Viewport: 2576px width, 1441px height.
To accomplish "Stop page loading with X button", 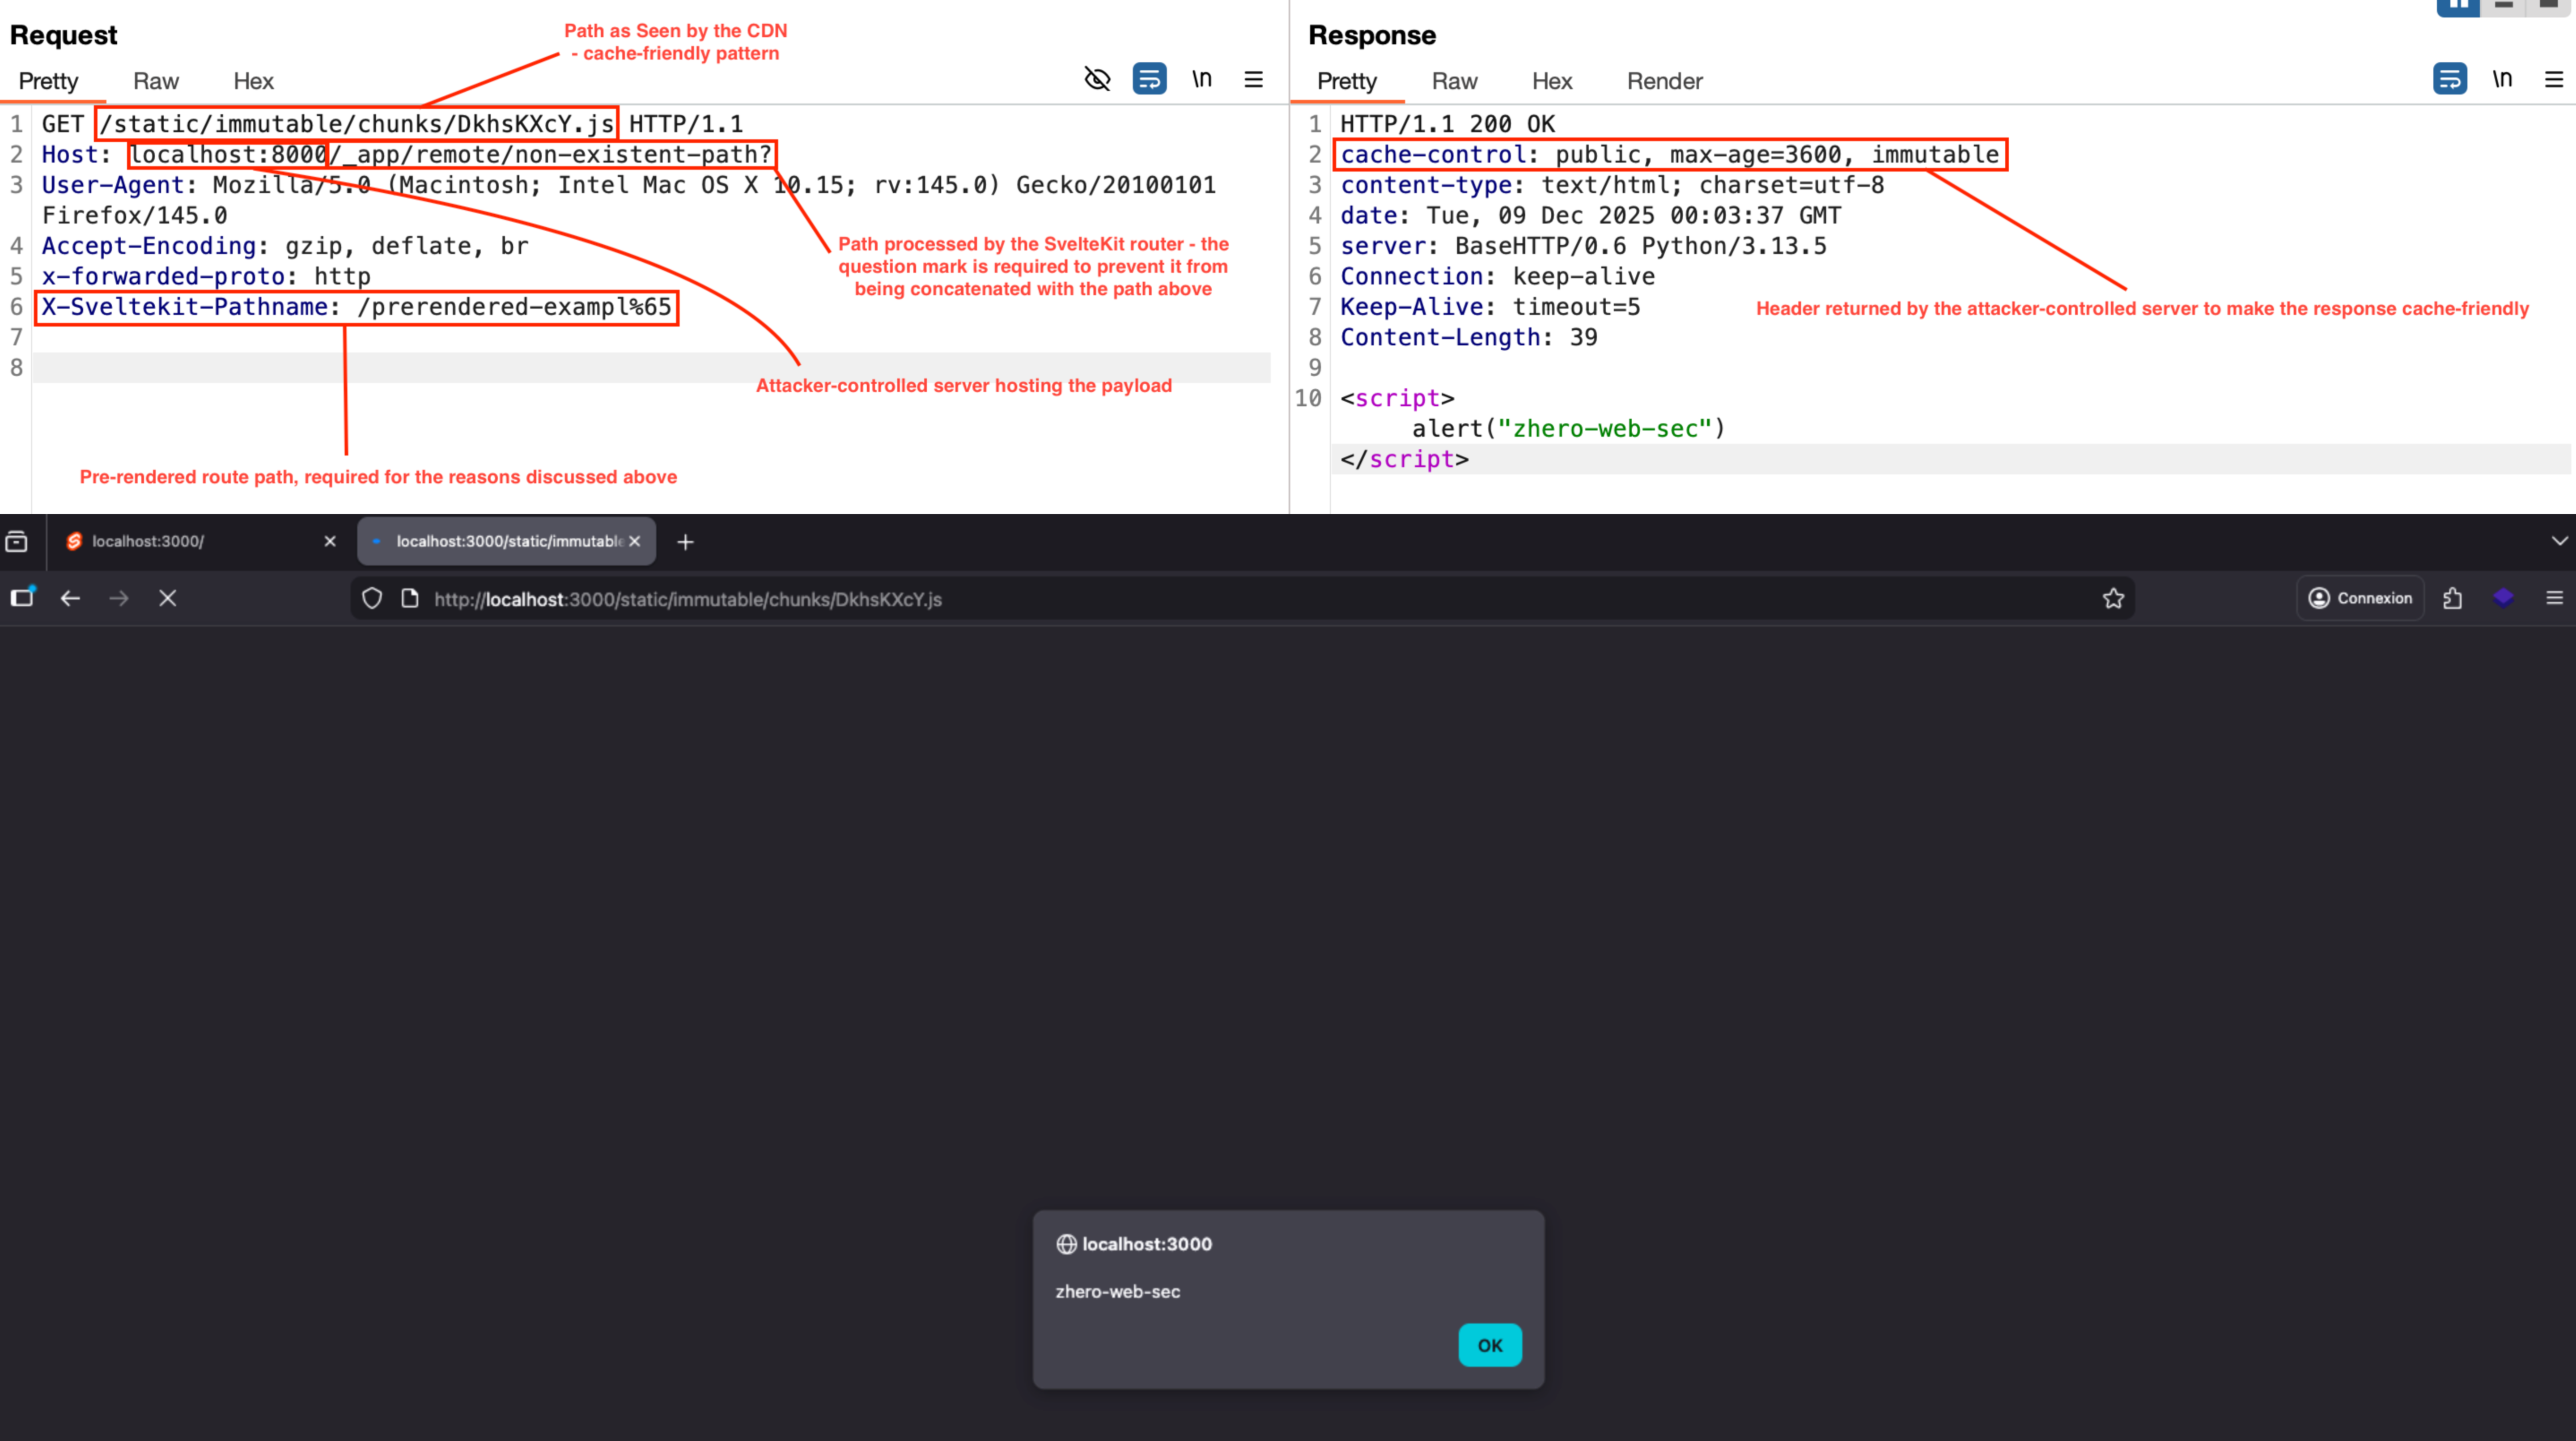I will (167, 598).
